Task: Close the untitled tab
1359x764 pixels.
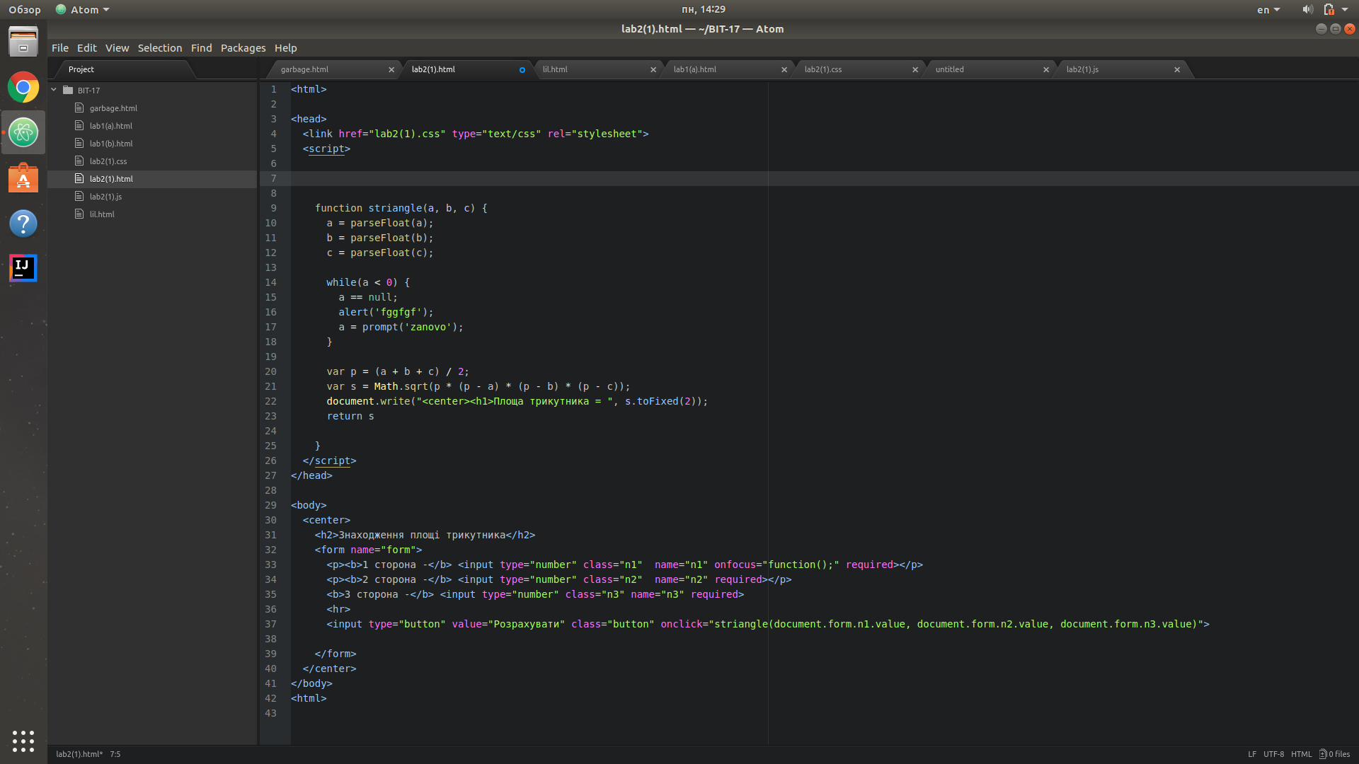Action: click(1046, 69)
